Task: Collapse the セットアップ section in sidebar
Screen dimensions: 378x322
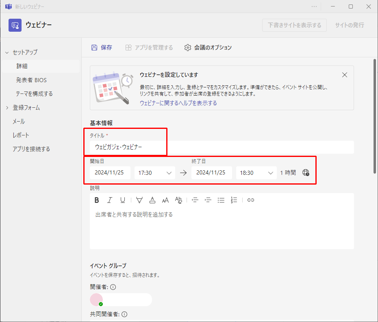Action: coord(7,52)
